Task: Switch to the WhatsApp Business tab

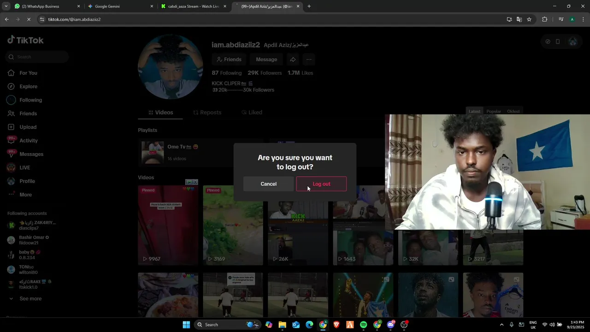Action: click(x=46, y=6)
